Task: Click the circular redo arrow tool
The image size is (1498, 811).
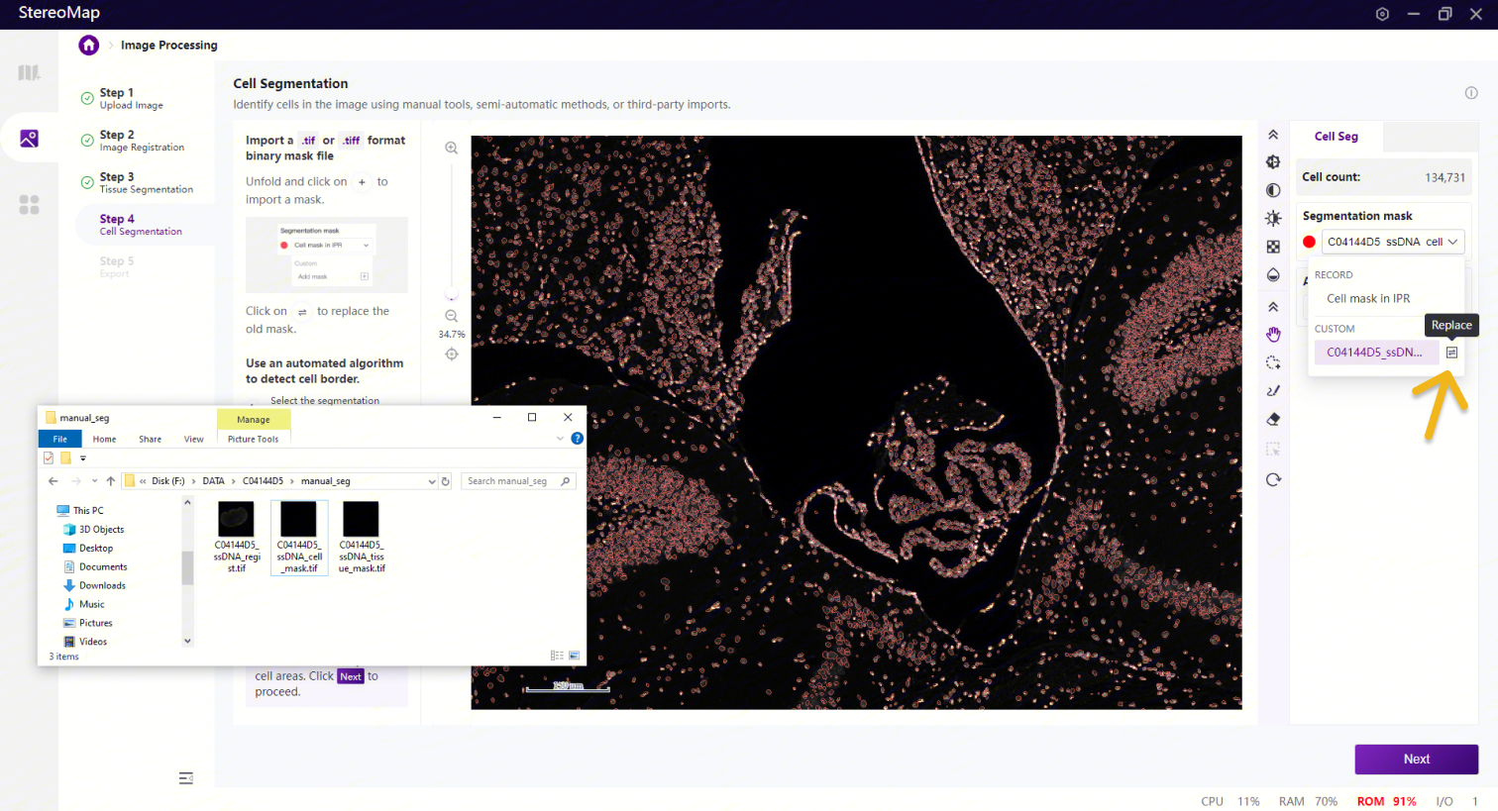Action: (x=1273, y=479)
